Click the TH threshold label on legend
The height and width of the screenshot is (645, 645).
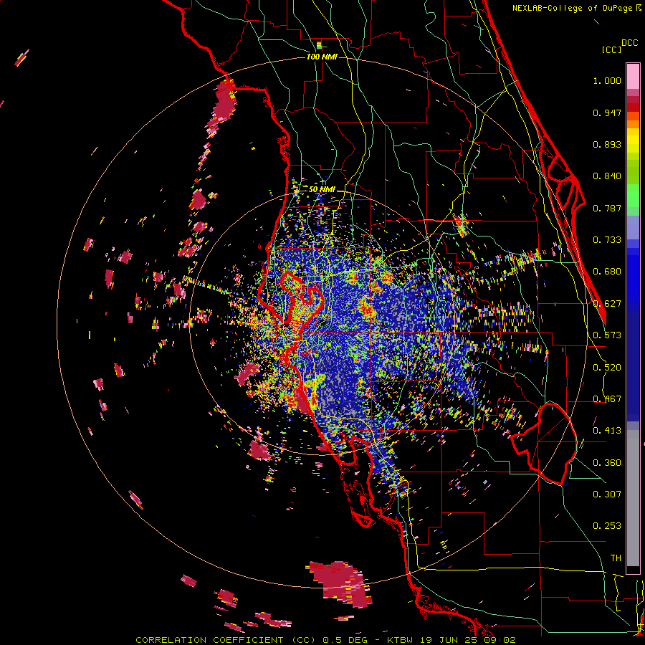pos(616,558)
